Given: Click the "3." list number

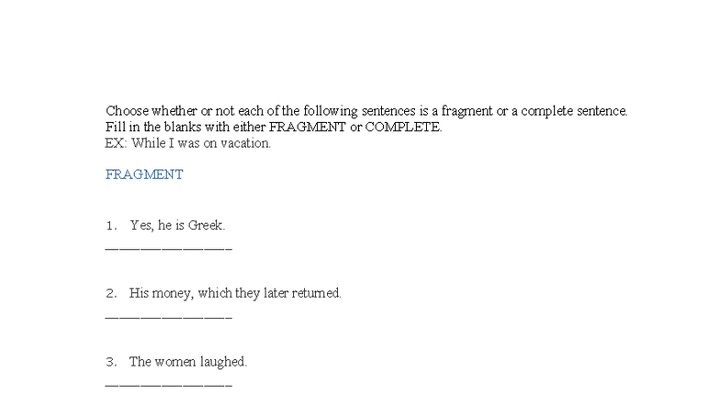Looking at the screenshot, I should coord(111,362).
